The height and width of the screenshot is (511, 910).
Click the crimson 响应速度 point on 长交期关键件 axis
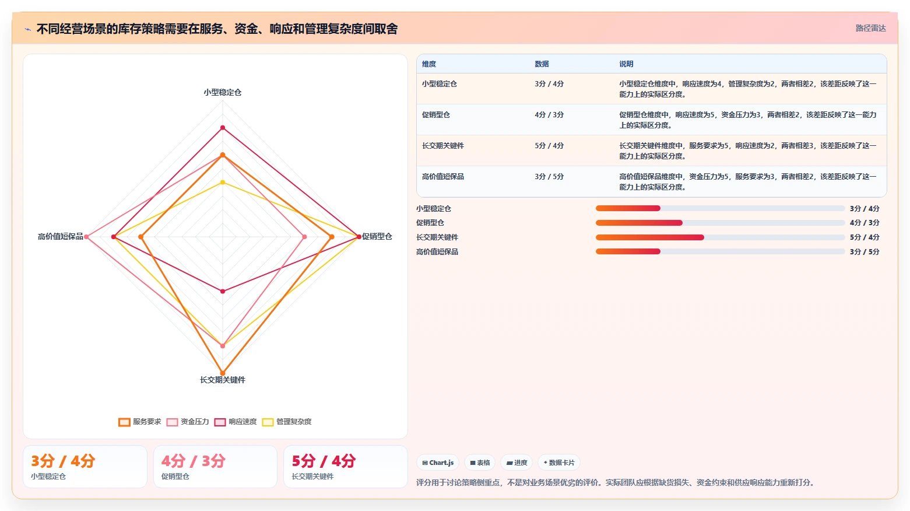coord(223,291)
